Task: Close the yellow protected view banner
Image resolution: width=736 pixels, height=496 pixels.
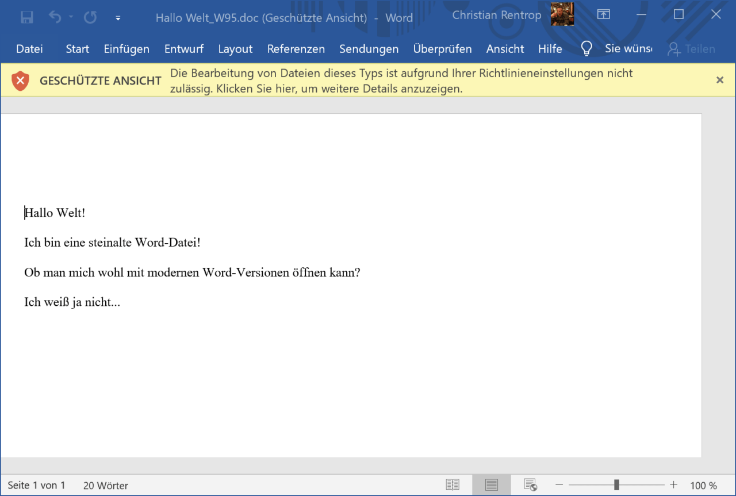Action: tap(719, 80)
